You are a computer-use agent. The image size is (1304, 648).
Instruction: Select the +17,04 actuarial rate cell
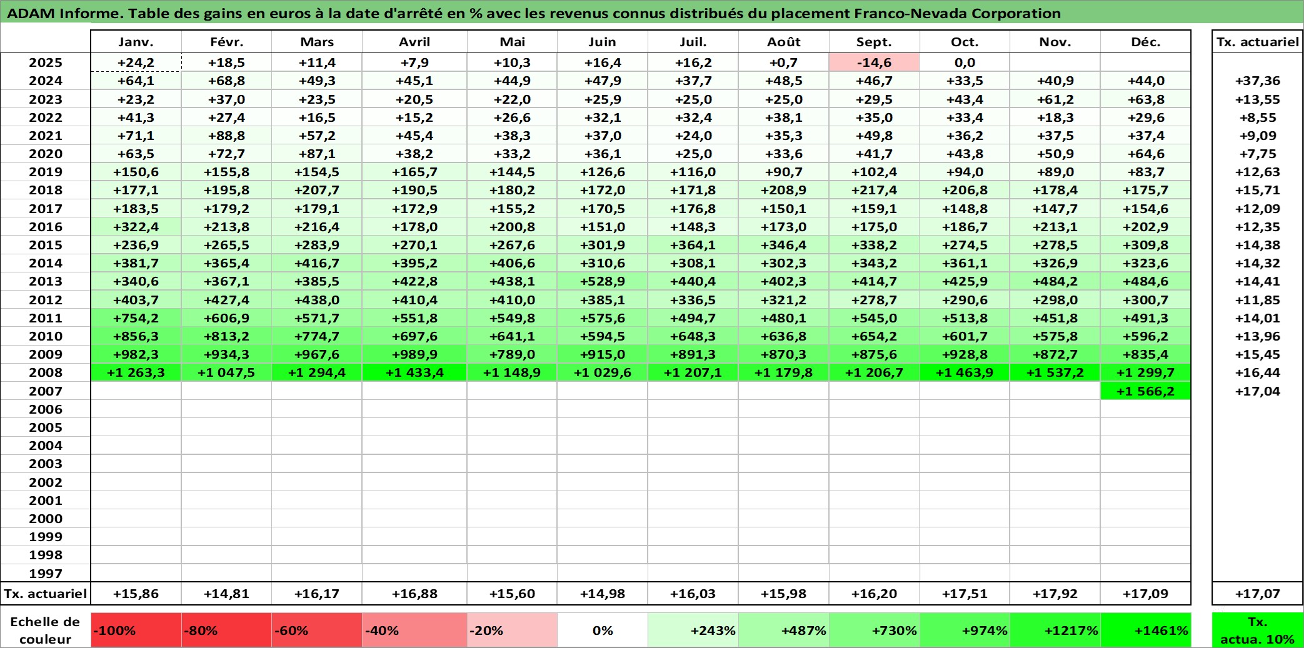(1258, 391)
